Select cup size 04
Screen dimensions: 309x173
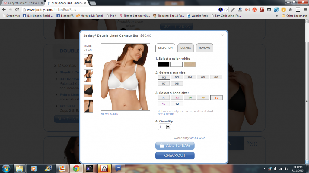tap(190, 77)
